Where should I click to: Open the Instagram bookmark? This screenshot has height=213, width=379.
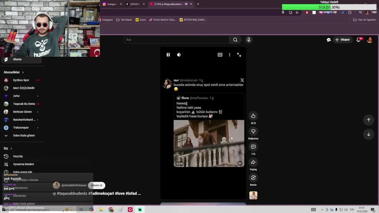click(107, 20)
